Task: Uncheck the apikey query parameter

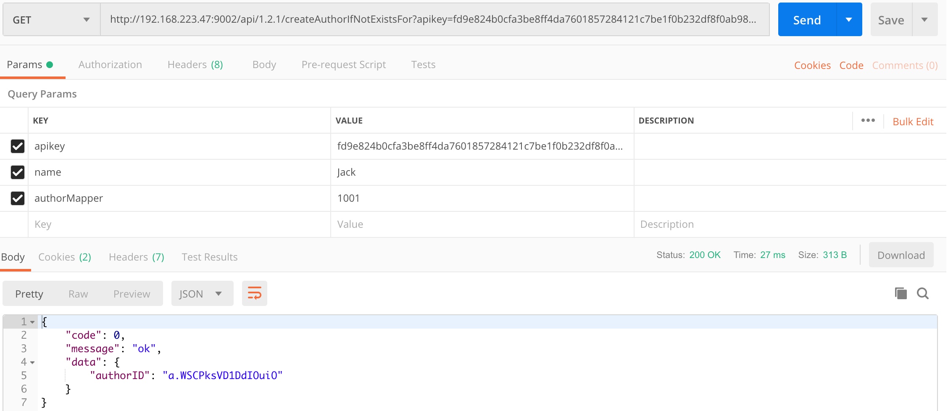Action: click(17, 146)
